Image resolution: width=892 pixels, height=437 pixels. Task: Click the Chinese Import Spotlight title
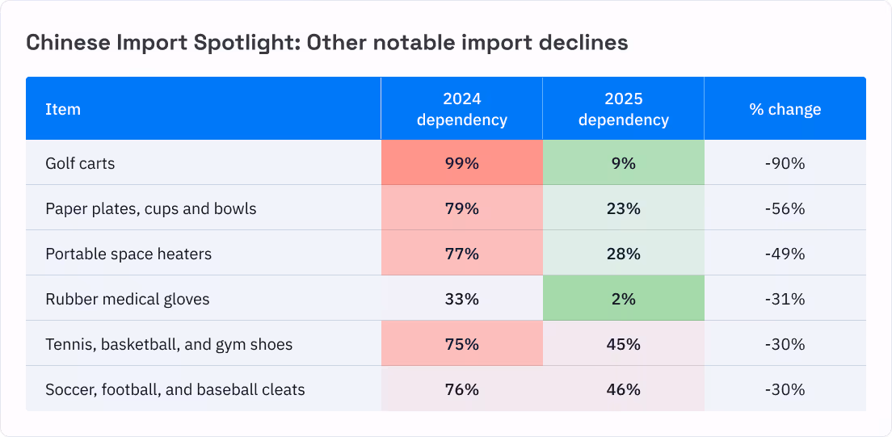(327, 44)
